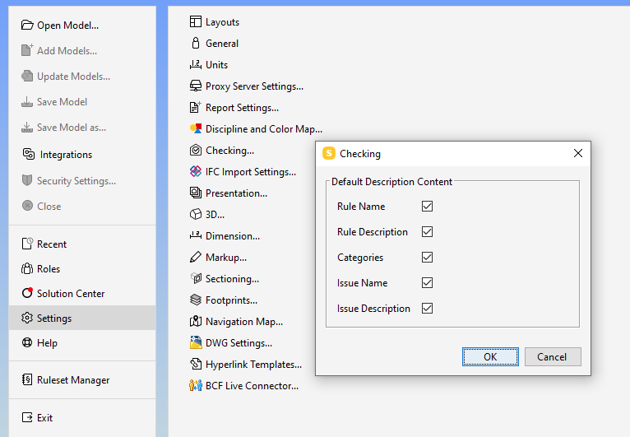630x437 pixels.
Task: Confirm the Checking dialog with OK
Action: [x=490, y=356]
